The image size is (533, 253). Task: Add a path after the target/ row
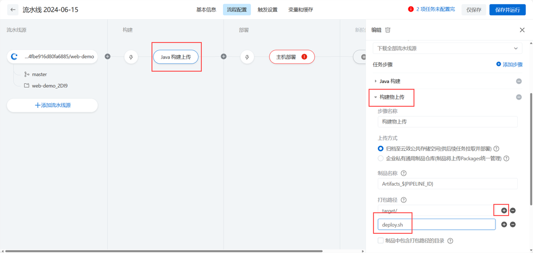click(504, 210)
